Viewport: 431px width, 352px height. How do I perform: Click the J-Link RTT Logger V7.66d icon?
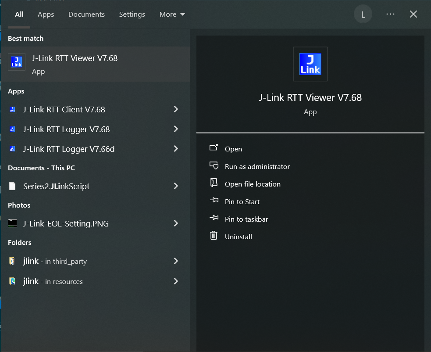pyautogui.click(x=14, y=149)
